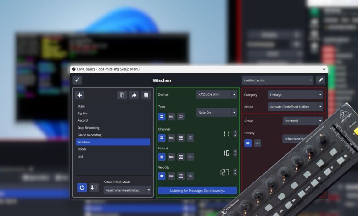The height and width of the screenshot is (216, 358).
Task: Open the Device dropdown showing X-TOUCH MINI
Action: [x=217, y=94]
